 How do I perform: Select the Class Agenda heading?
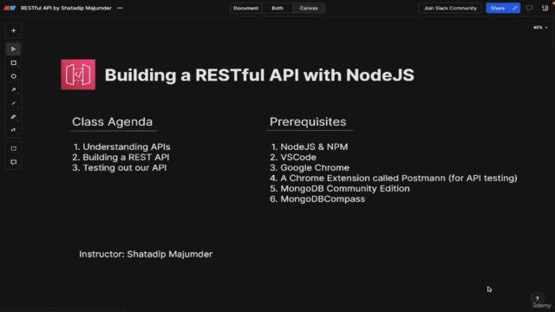click(x=112, y=121)
